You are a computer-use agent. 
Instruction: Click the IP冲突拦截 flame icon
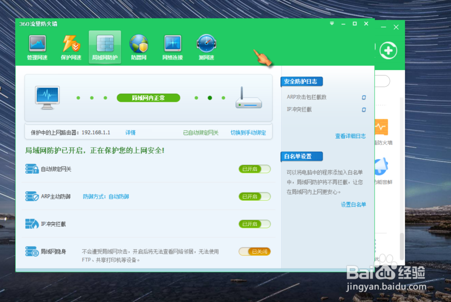click(32, 224)
